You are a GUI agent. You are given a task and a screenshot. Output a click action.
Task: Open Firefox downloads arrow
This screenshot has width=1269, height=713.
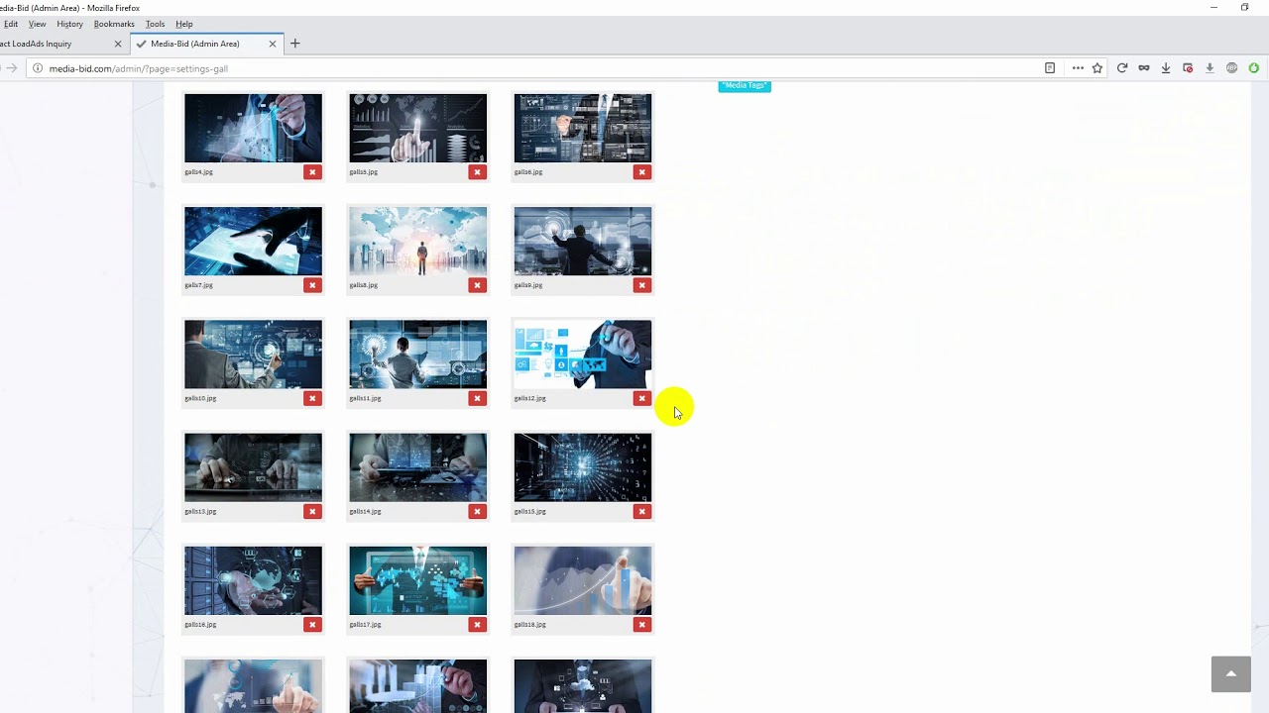point(1166,68)
